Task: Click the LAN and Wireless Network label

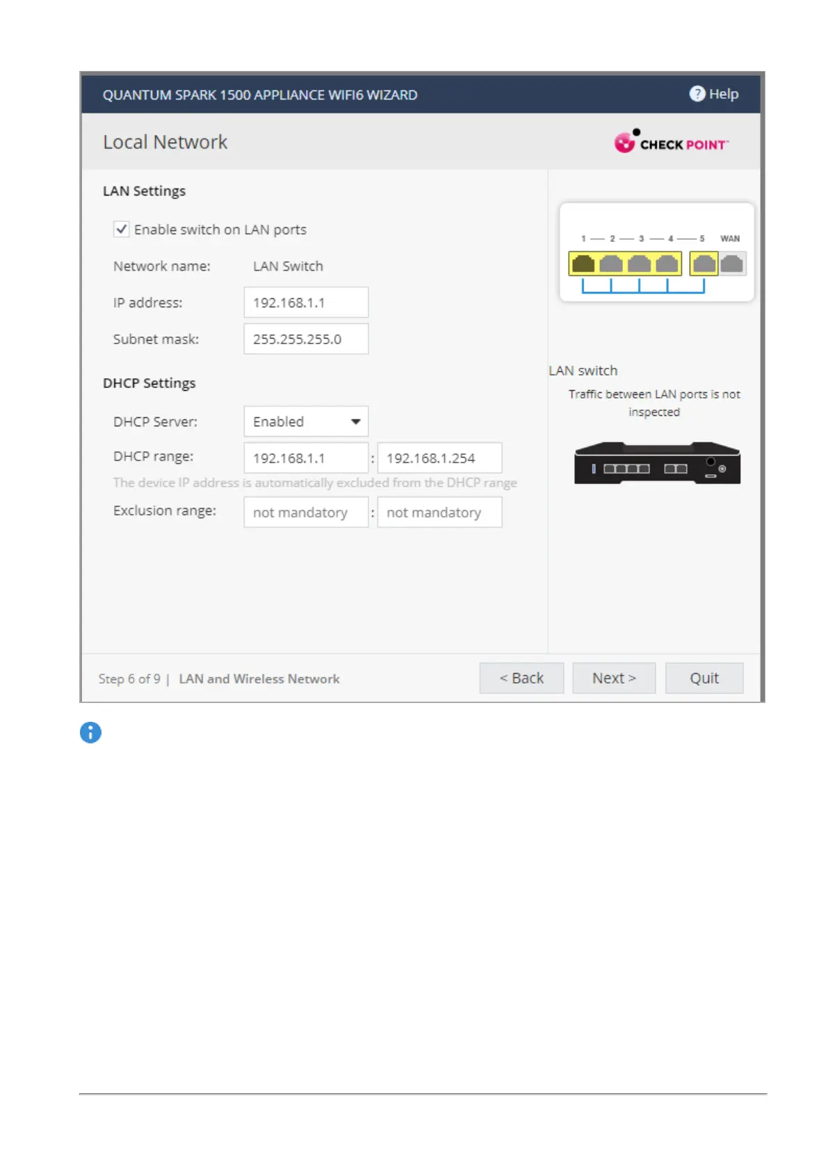Action: (x=259, y=679)
